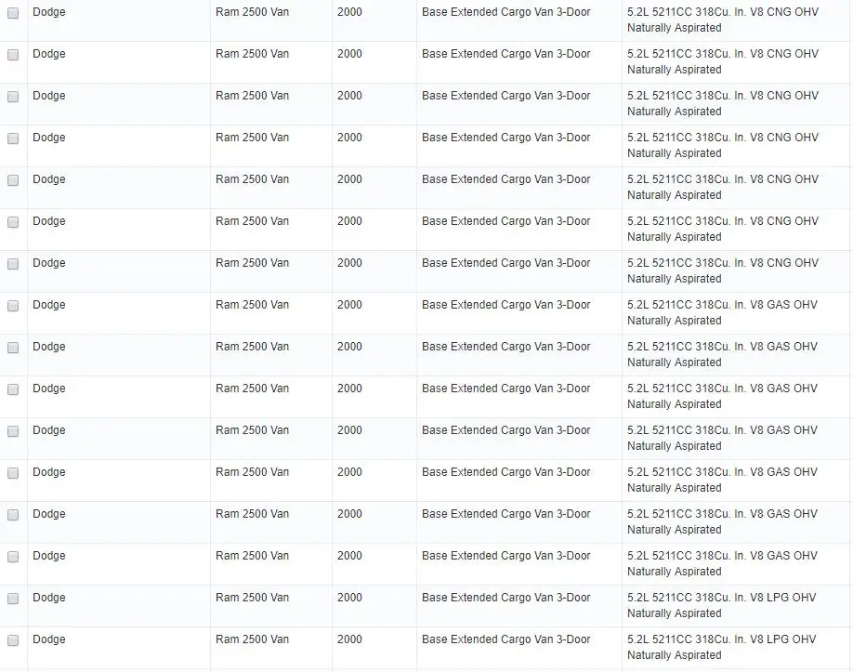Check the second GAS row's checkbox

tap(13, 348)
